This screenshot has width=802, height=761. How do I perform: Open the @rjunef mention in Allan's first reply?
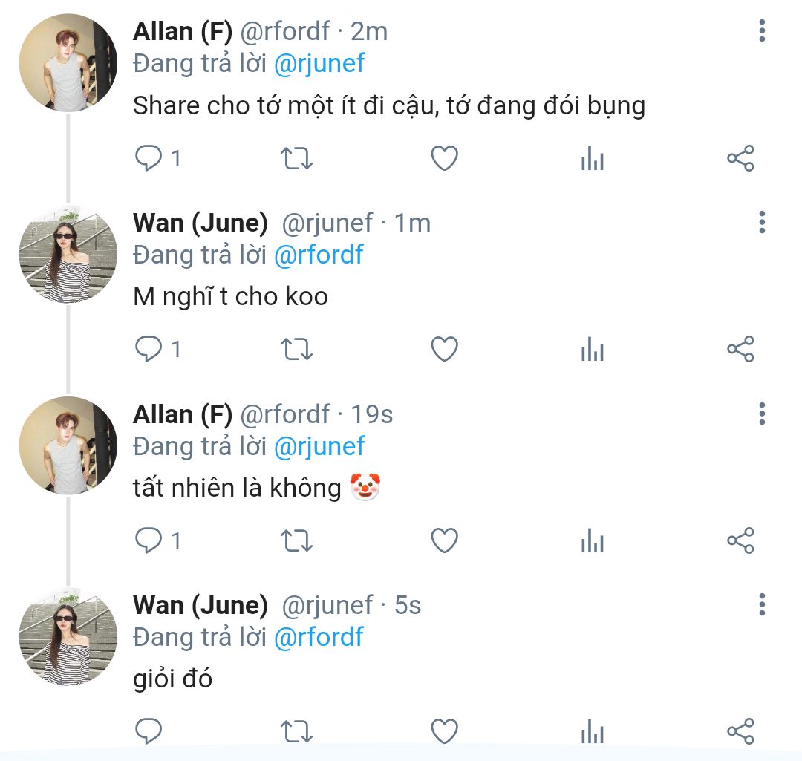(x=319, y=64)
